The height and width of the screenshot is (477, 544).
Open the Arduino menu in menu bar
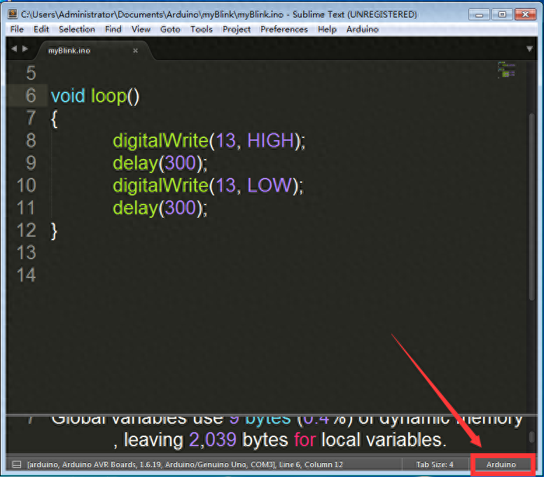(x=363, y=29)
